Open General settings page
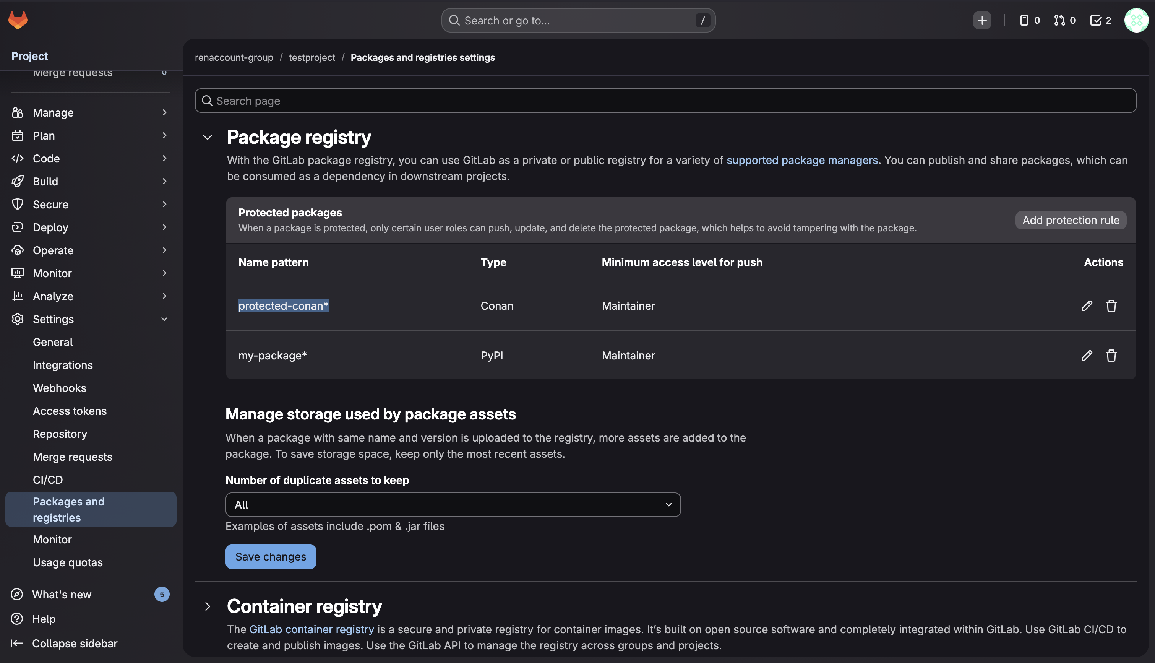 coord(53,343)
